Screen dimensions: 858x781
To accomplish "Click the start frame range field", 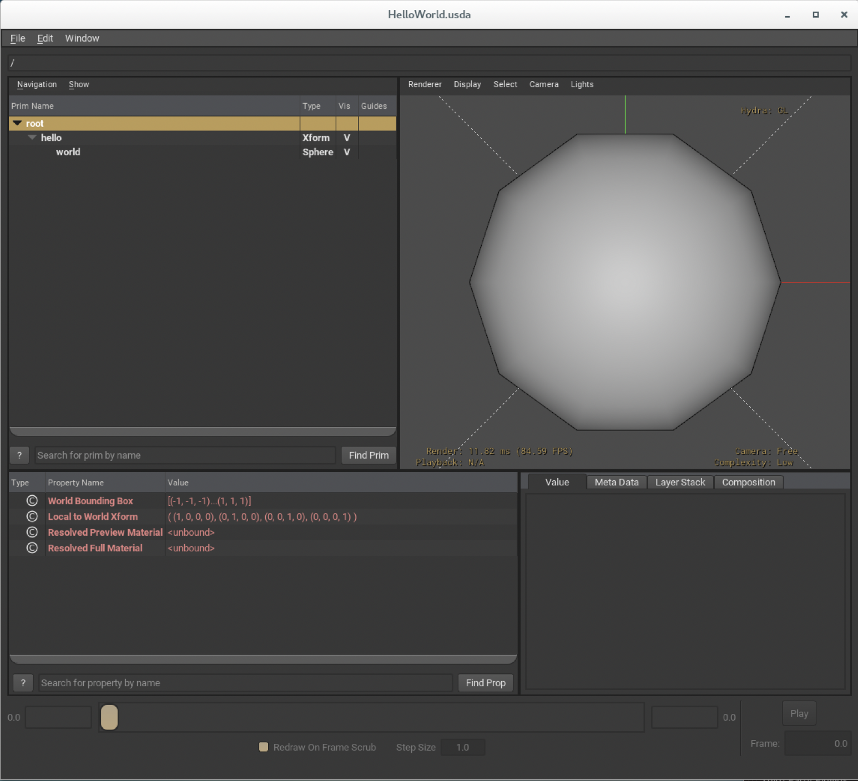I will point(58,717).
